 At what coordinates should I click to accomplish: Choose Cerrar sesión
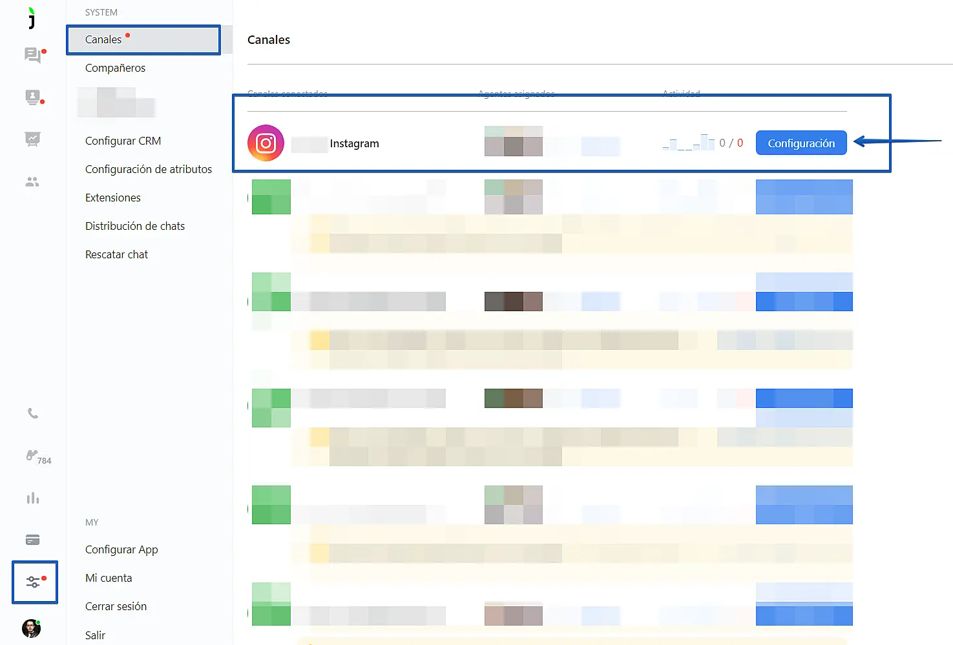coord(116,606)
